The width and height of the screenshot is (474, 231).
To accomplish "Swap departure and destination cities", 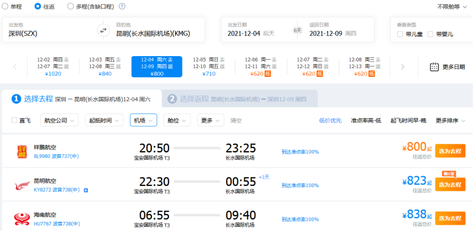I will [103, 30].
